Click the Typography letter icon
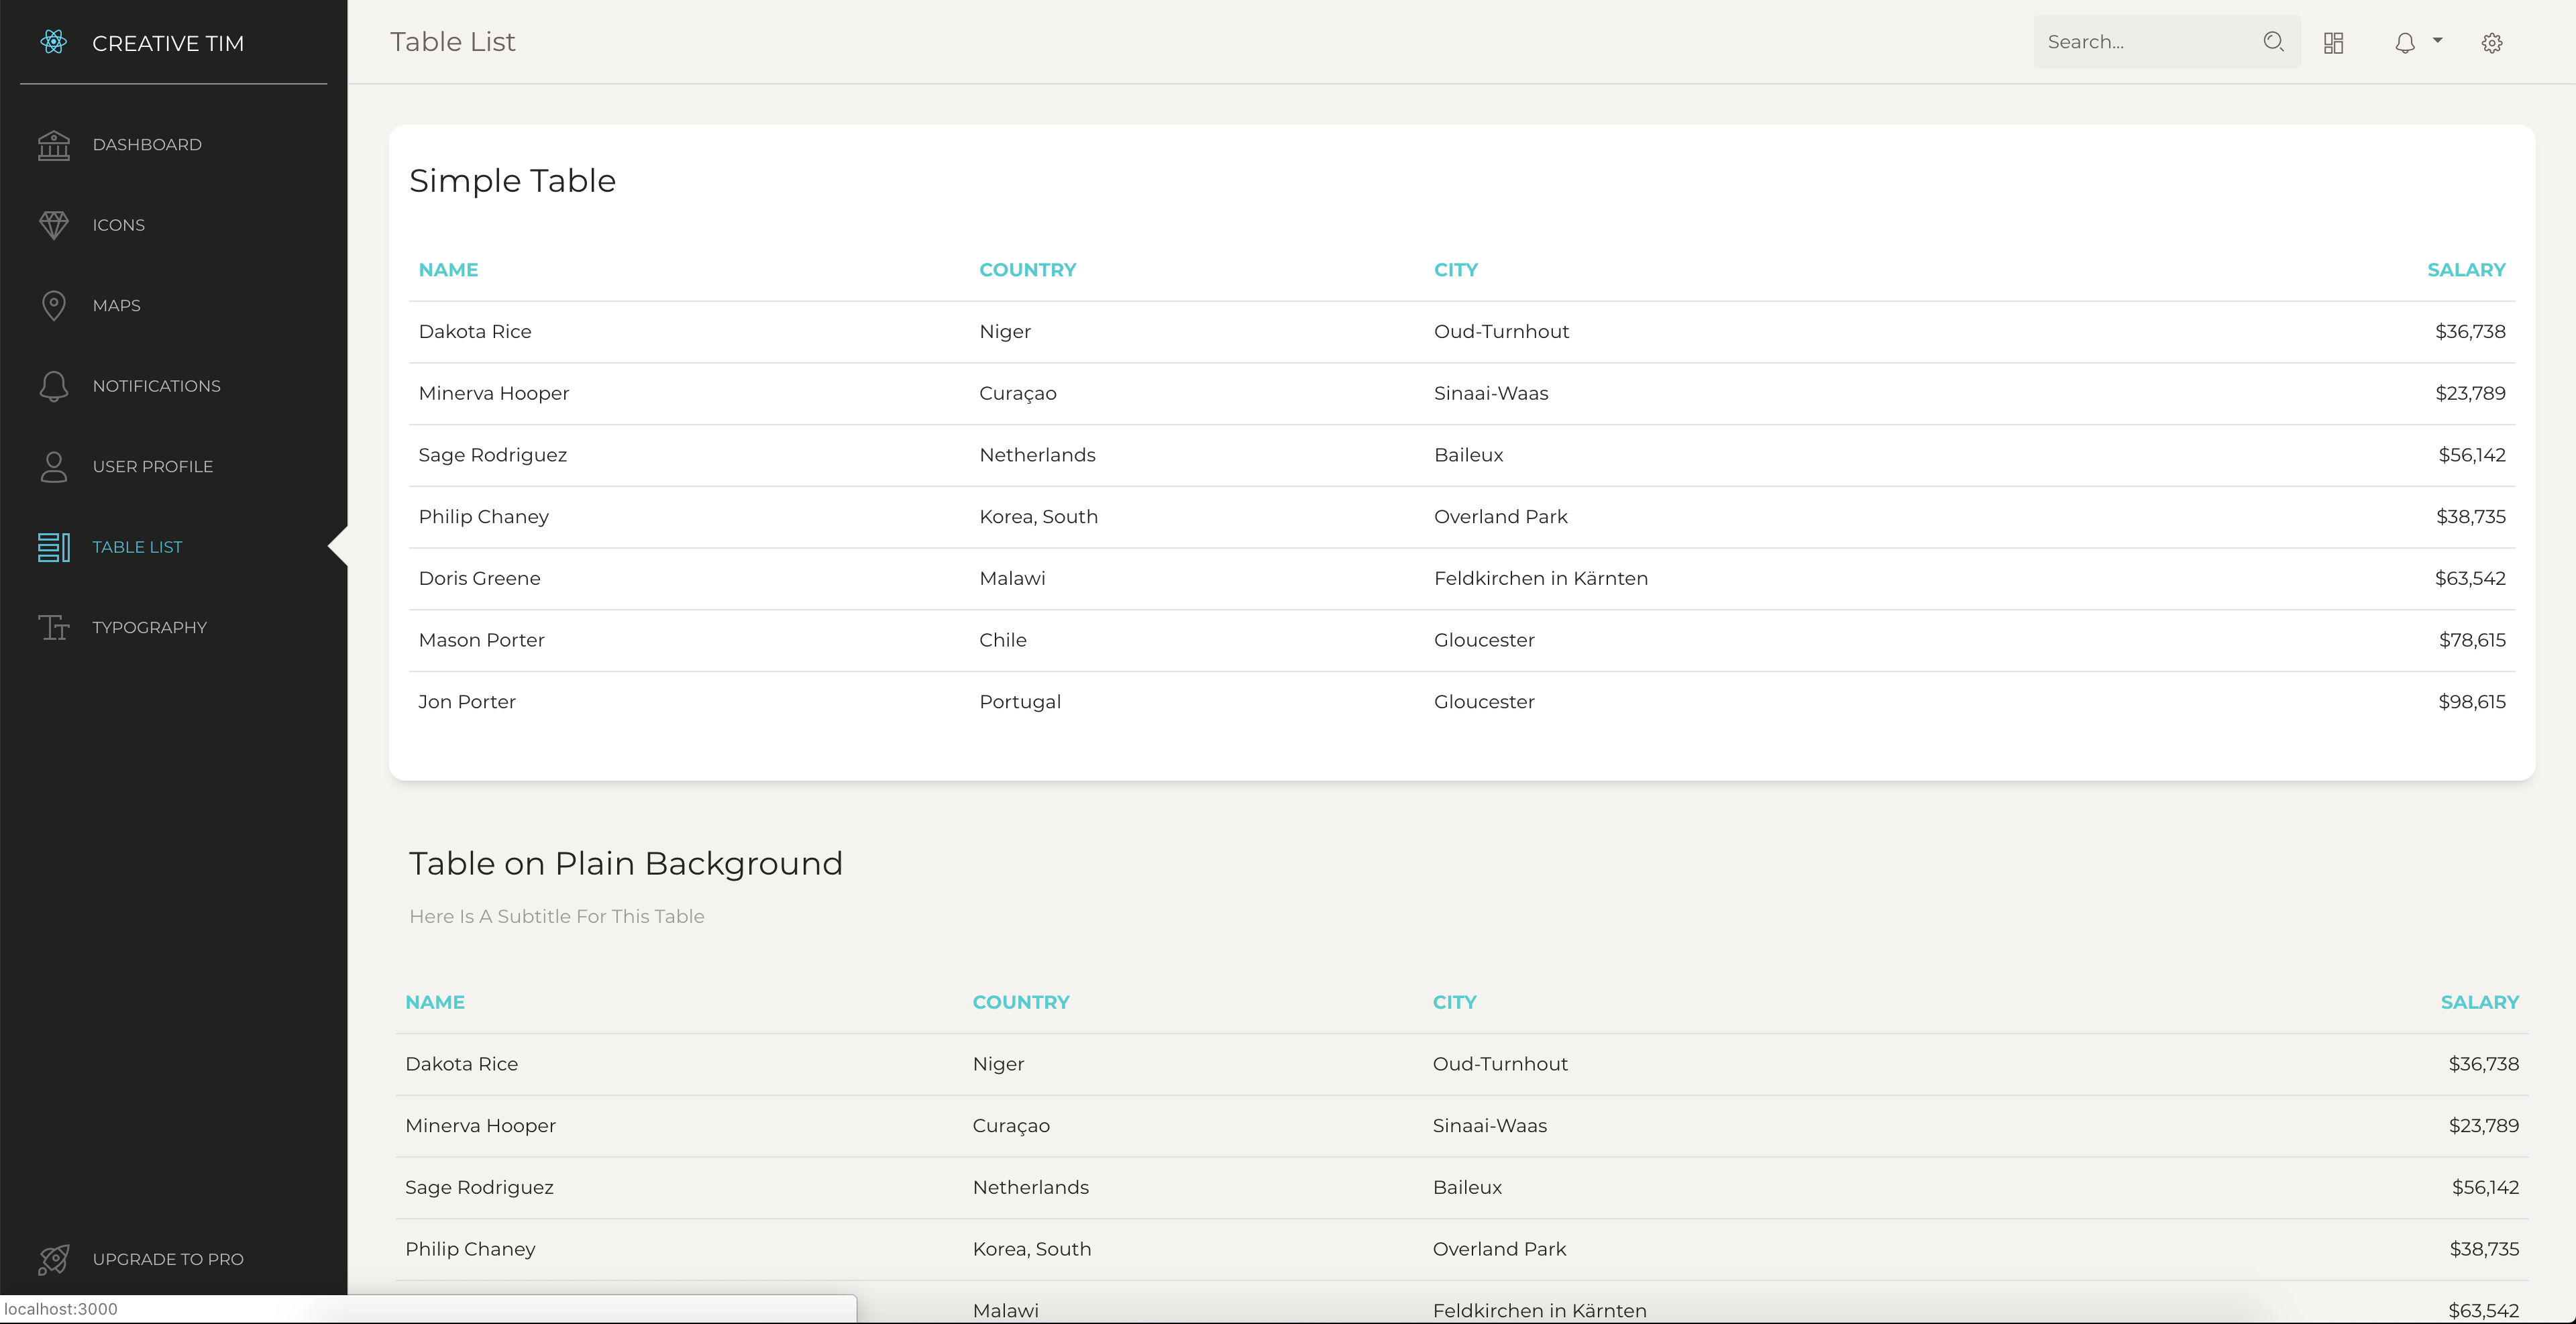 (x=54, y=627)
